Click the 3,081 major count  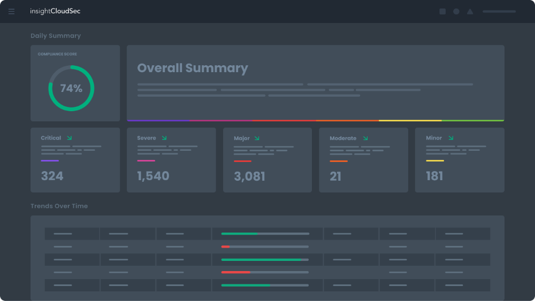click(x=249, y=176)
